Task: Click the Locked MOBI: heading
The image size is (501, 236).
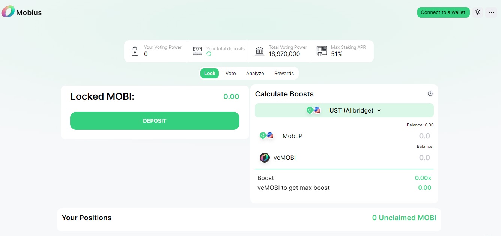Action: point(102,96)
